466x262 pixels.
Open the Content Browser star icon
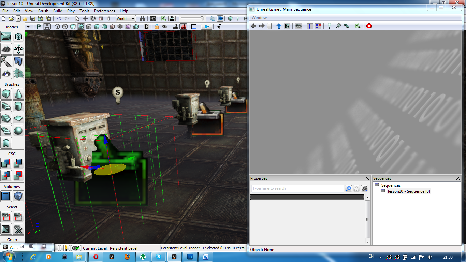(25, 19)
